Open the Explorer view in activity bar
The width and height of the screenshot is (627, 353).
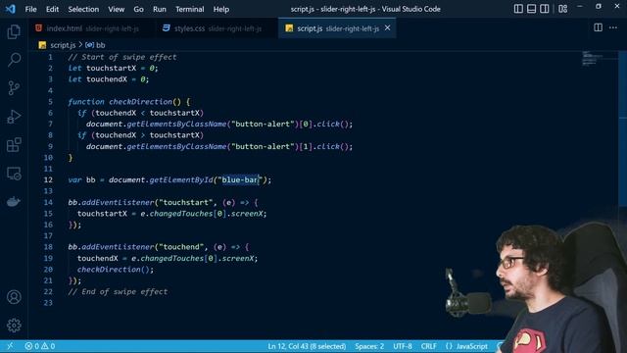point(14,31)
